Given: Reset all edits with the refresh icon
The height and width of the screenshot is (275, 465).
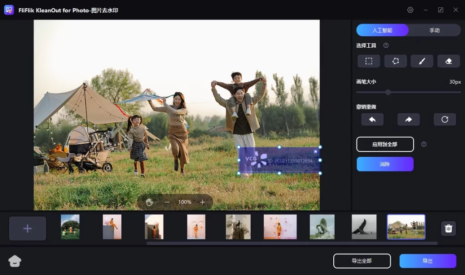Looking at the screenshot, I should click(x=445, y=120).
